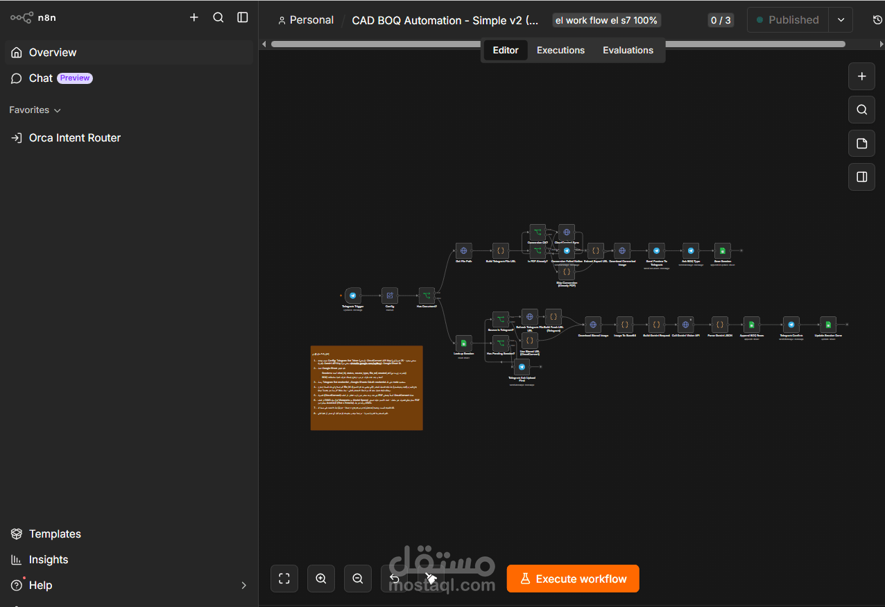
Task: Open the Skip Conversion (Already PDF) node
Action: coord(566,273)
